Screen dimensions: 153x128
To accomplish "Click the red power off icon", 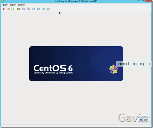I will click(x=4, y=9).
